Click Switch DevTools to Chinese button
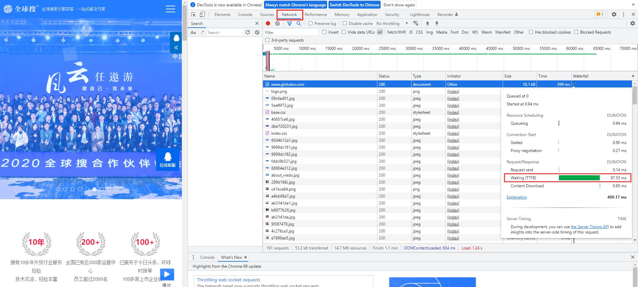This screenshot has height=287, width=638. (x=354, y=5)
